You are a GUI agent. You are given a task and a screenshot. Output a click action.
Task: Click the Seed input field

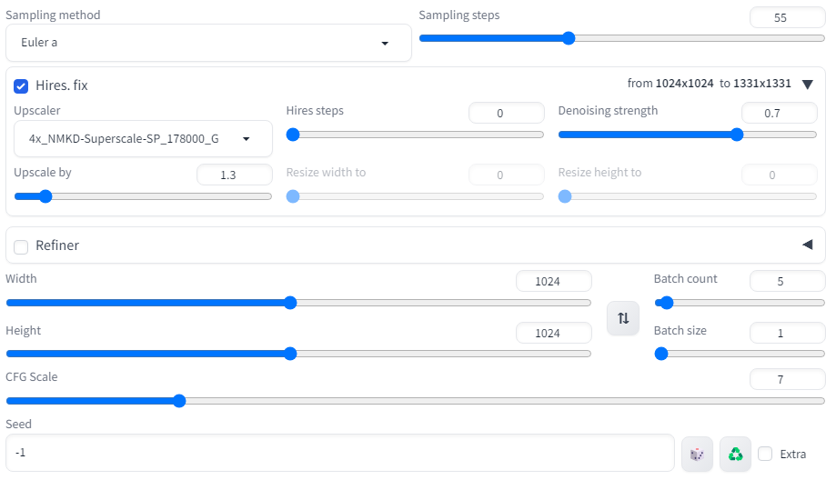[x=340, y=453]
